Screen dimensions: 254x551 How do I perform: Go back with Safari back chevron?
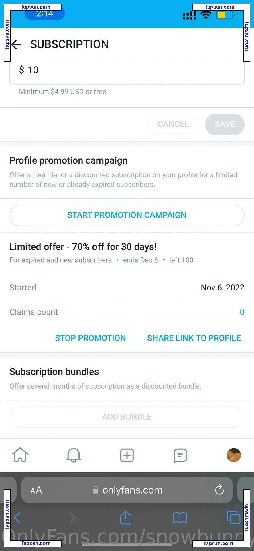[17, 518]
